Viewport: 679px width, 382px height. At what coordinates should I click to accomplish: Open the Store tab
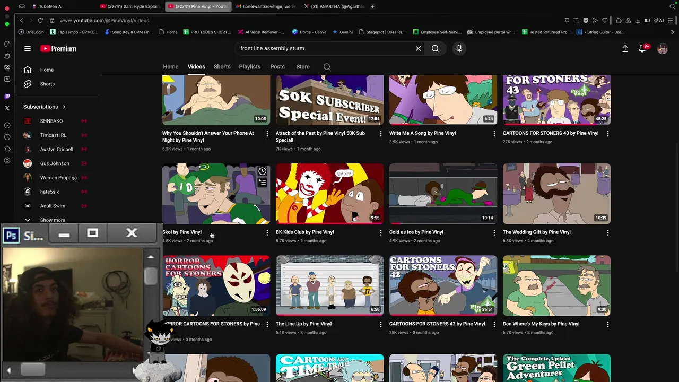point(303,67)
